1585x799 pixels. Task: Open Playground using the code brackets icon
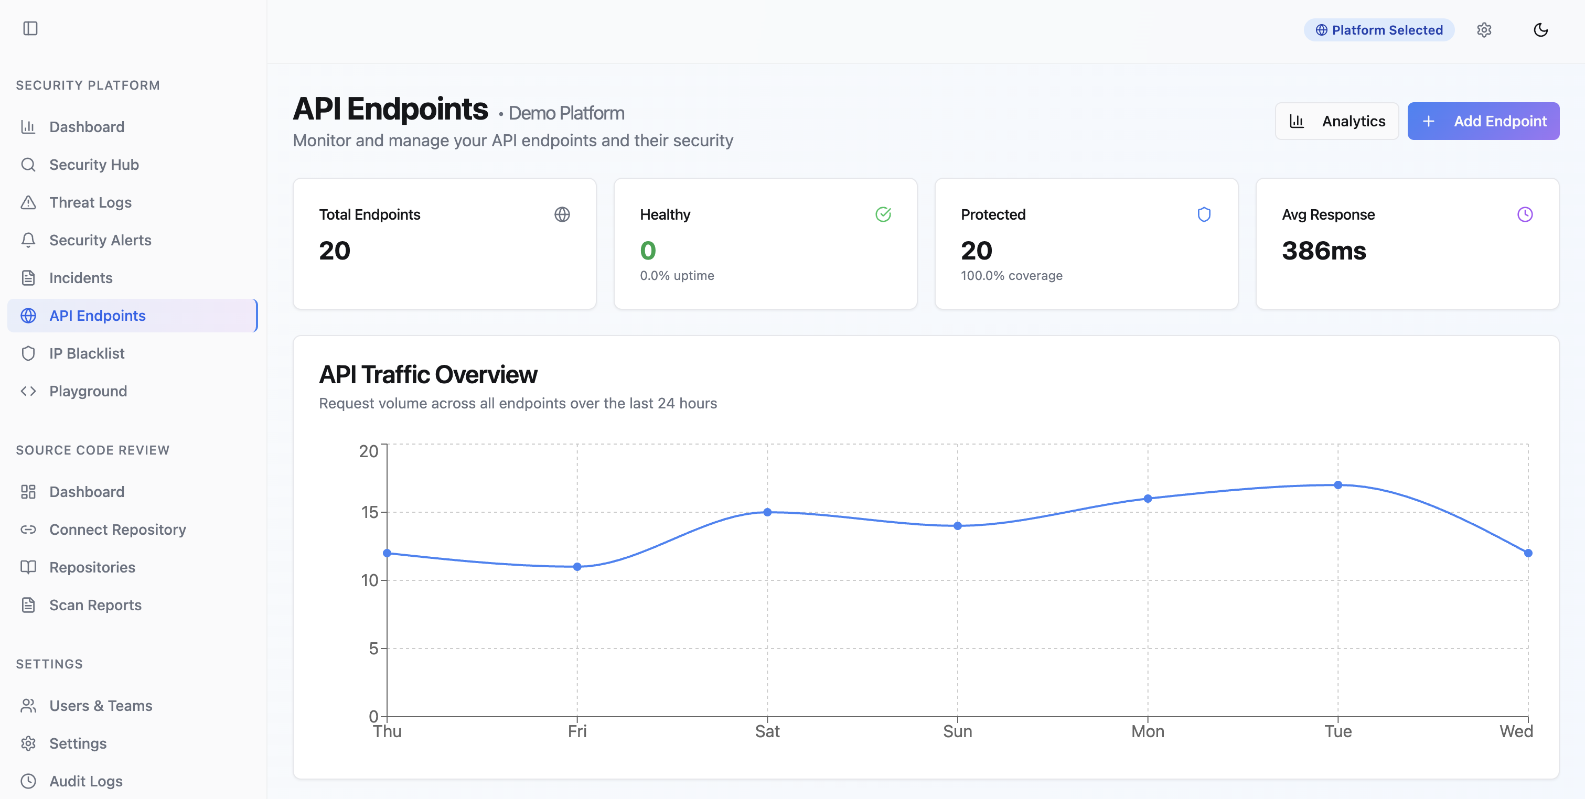(29, 391)
